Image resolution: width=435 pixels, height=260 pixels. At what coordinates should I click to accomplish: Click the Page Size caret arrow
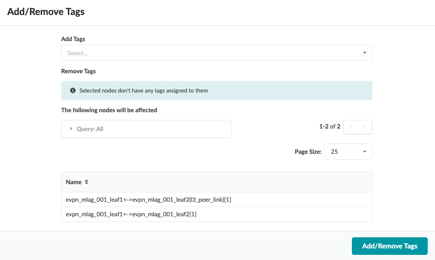(x=364, y=152)
